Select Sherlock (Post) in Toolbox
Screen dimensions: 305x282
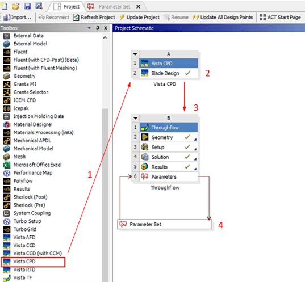coord(26,197)
